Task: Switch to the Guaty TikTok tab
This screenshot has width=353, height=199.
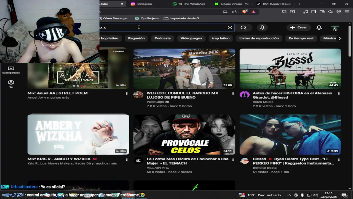Action: coord(273,4)
